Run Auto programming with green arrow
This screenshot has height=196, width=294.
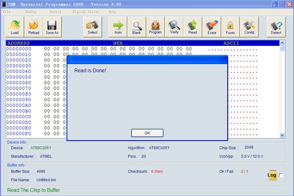coord(118,26)
